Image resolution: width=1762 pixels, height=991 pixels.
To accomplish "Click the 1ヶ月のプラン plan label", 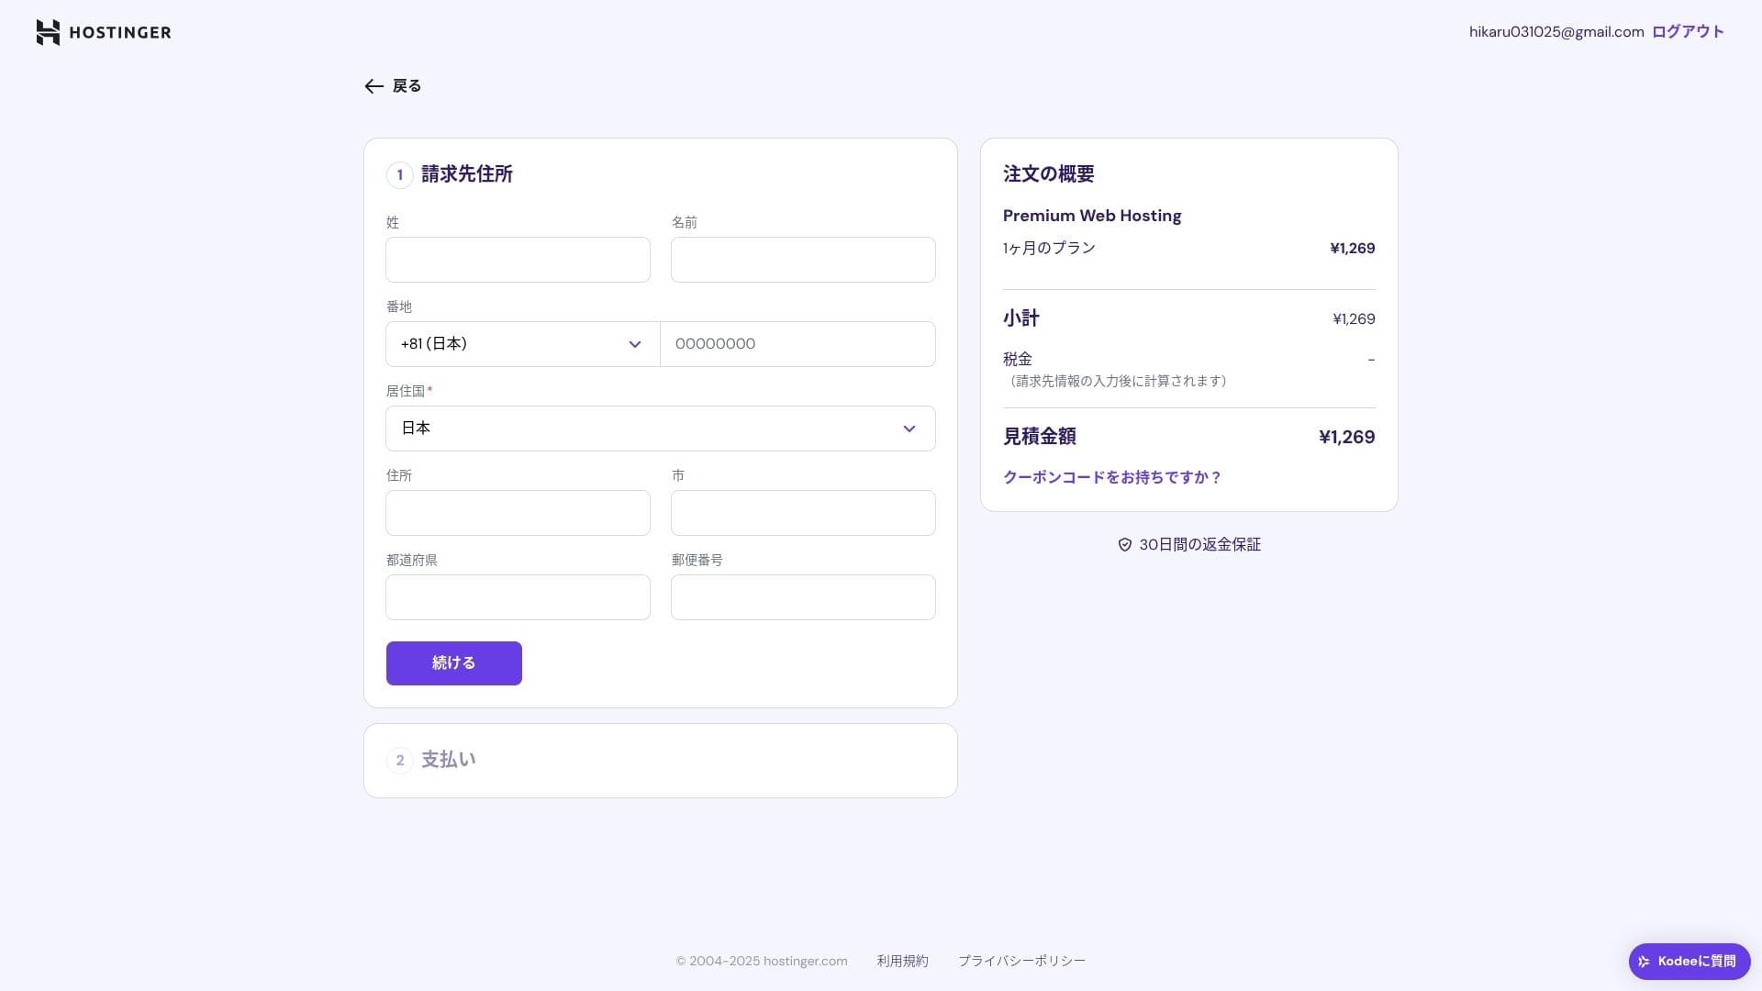I will [1049, 249].
